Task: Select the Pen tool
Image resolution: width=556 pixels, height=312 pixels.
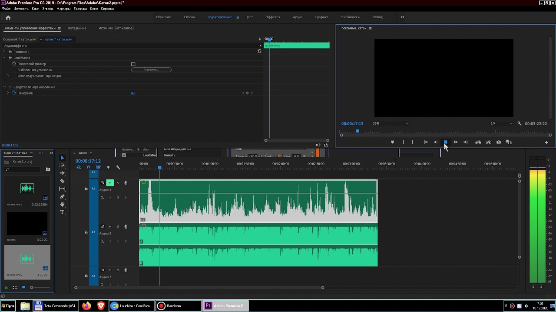Action: tap(62, 196)
